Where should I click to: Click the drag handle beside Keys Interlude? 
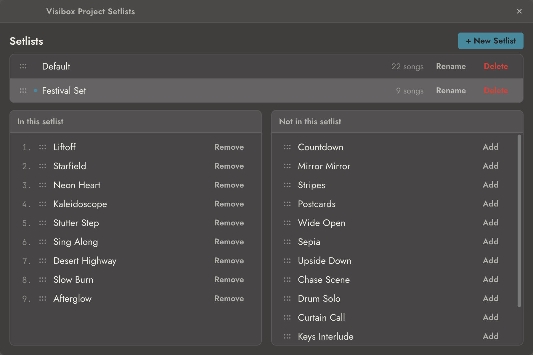(287, 336)
